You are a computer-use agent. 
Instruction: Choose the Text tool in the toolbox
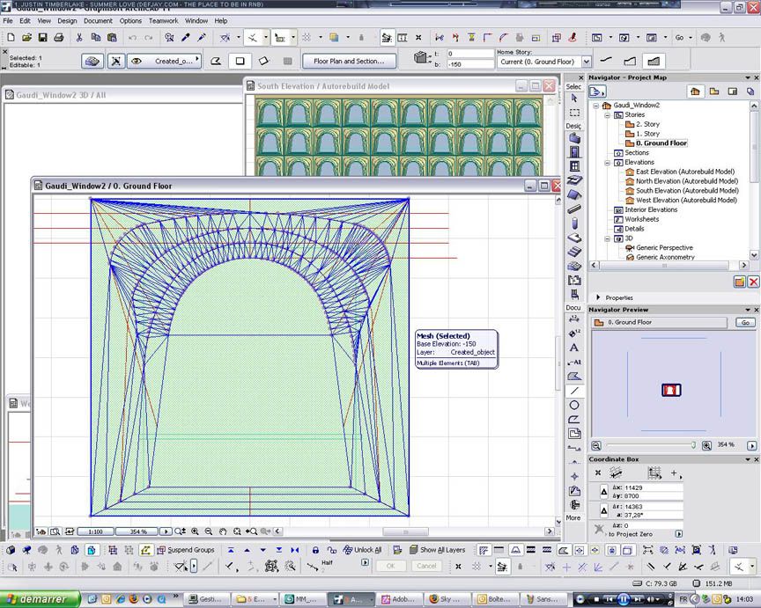(574, 348)
